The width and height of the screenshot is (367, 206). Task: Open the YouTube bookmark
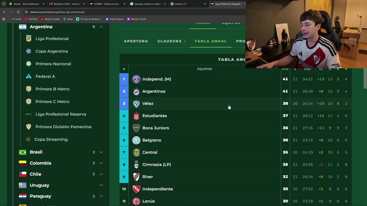(x=31, y=19)
